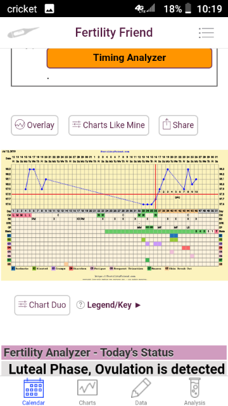Open Charts Like Mine

coord(108,126)
